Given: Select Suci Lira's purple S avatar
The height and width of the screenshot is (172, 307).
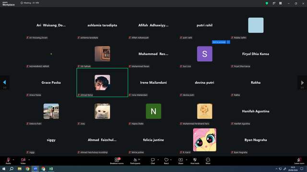Looking at the screenshot, I should point(205,54).
